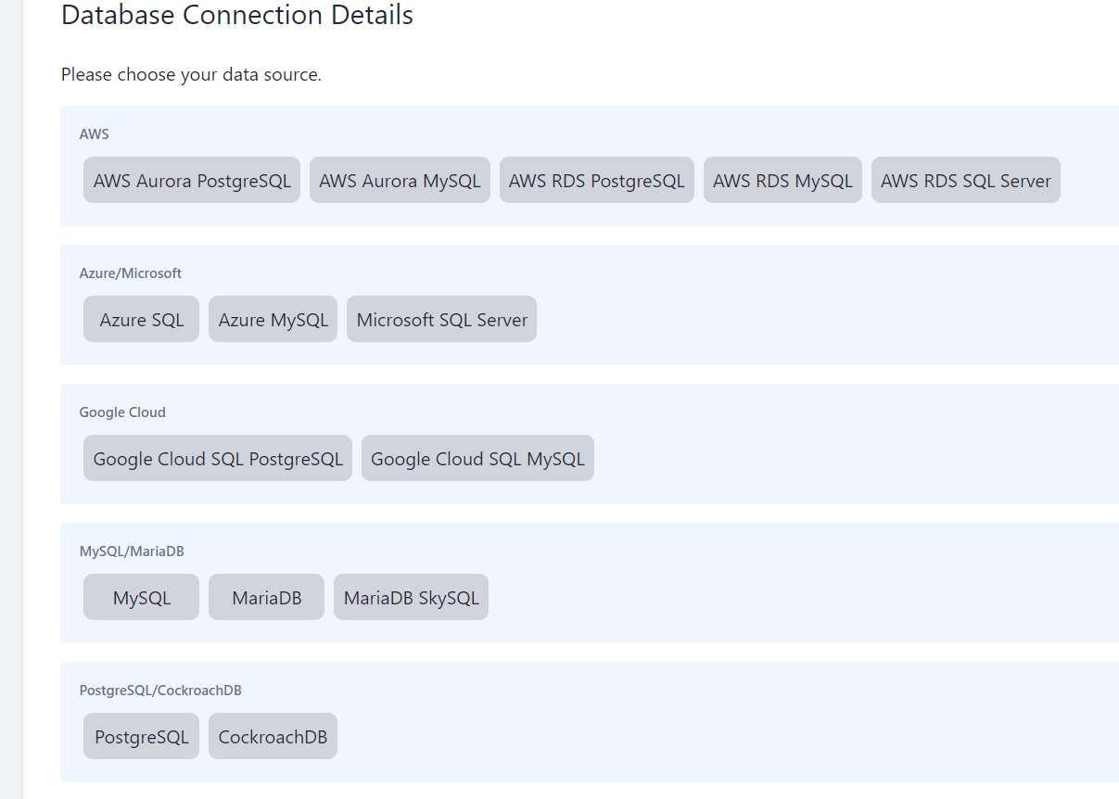The image size is (1119, 799).
Task: Pick Google Cloud SQL MySQL
Action: [477, 458]
